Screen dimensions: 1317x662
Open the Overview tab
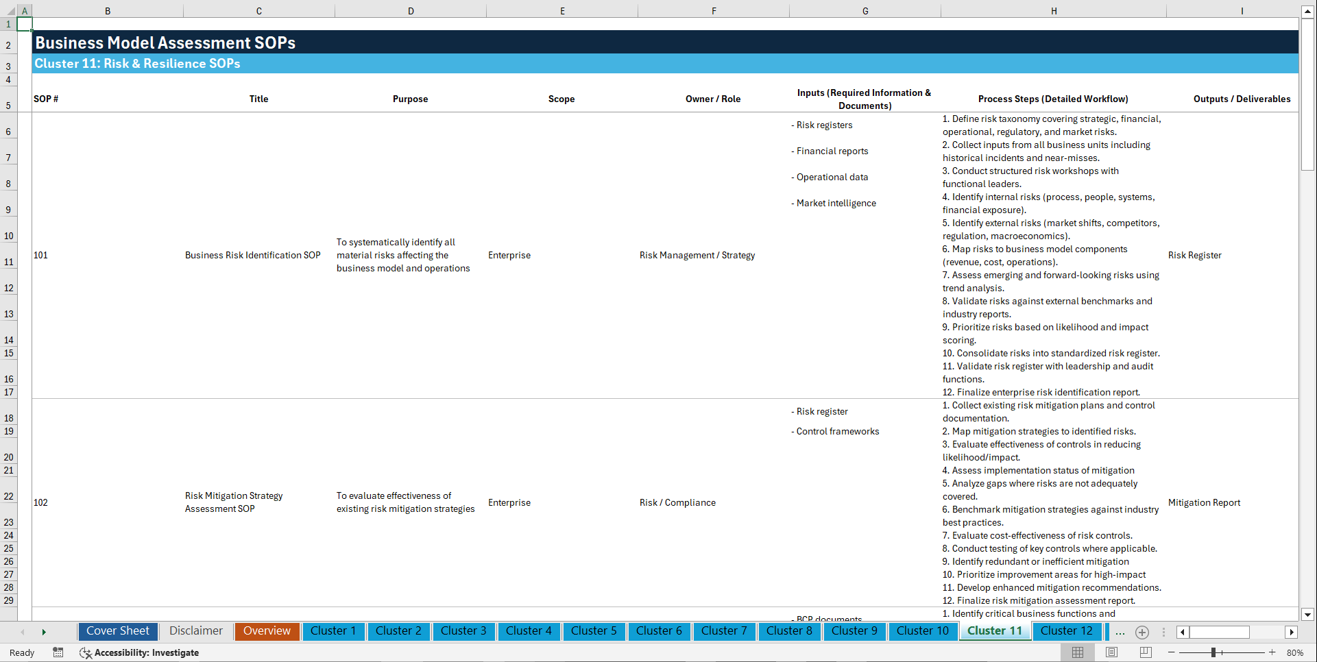click(x=267, y=631)
